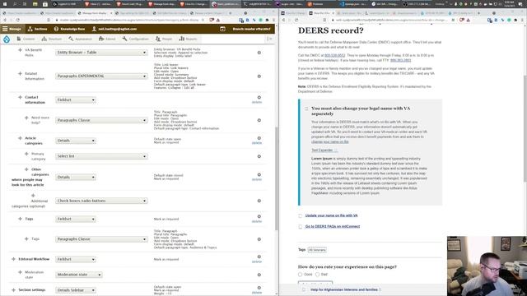Select the Bad rating radio button
This screenshot has height=296, width=527.
tap(317, 275)
